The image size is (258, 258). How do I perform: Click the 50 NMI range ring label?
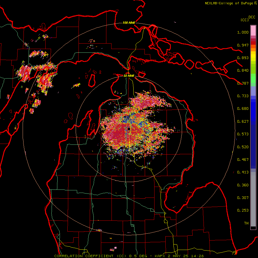[x=129, y=76]
